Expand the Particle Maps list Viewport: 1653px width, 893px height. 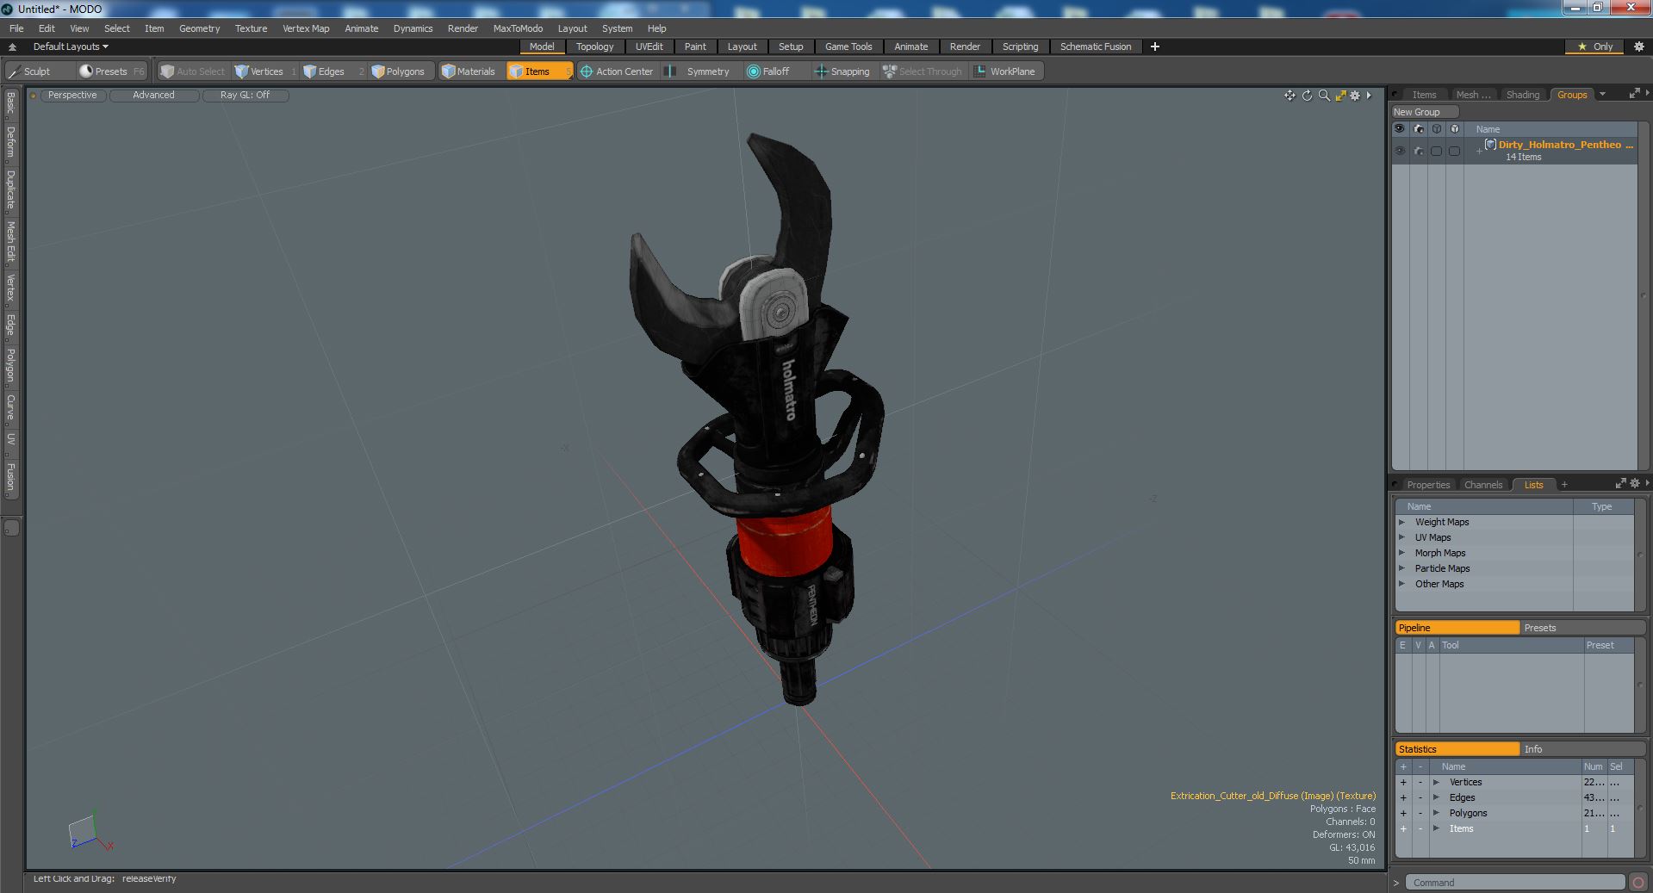[1401, 568]
